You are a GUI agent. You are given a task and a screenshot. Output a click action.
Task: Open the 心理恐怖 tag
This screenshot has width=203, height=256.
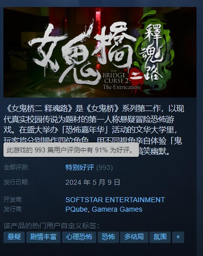(x=79, y=237)
